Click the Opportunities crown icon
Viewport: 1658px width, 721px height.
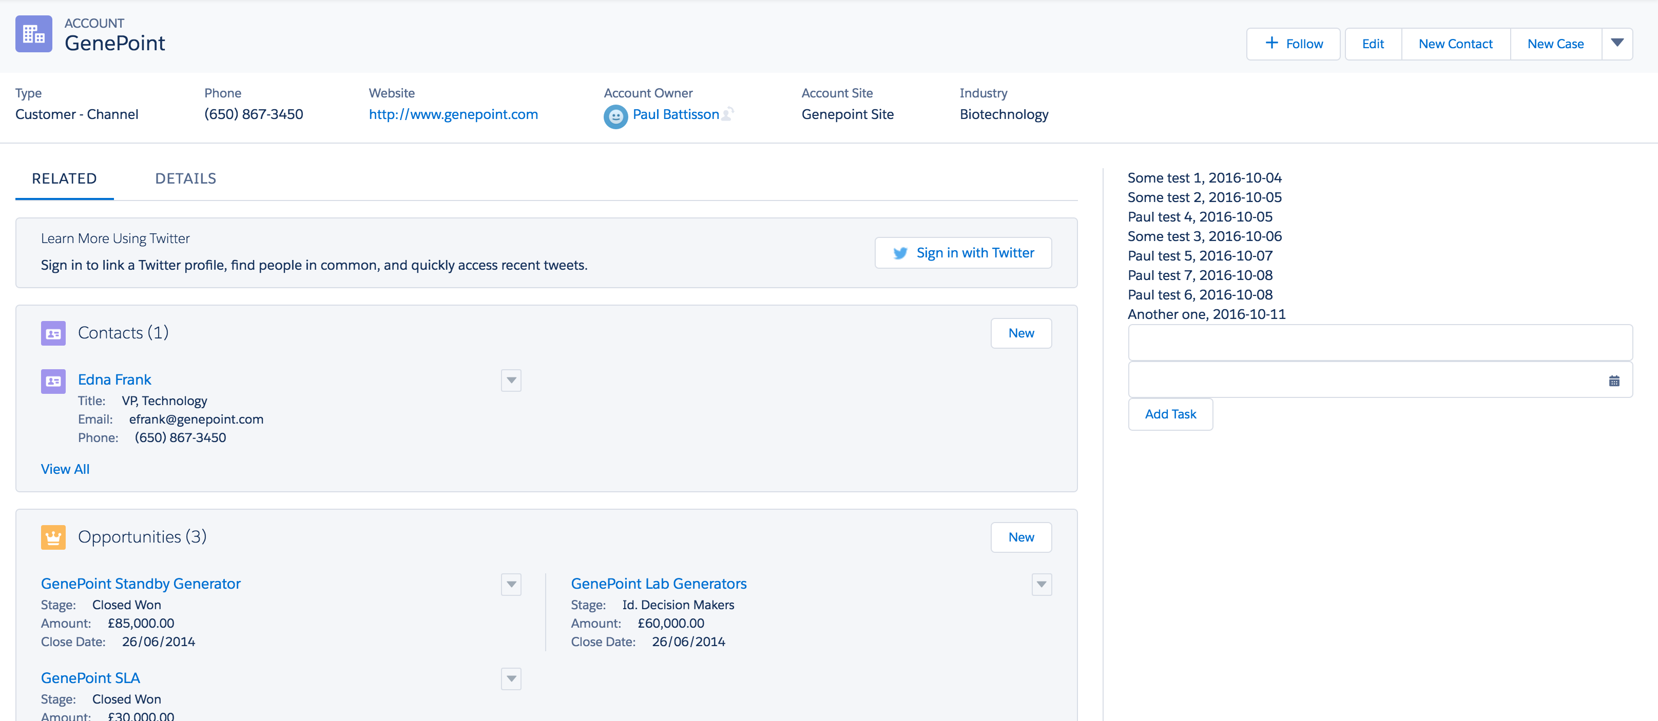(x=53, y=537)
